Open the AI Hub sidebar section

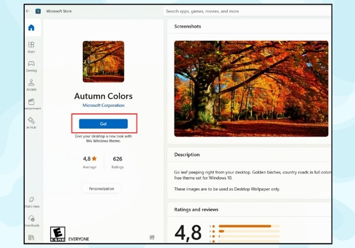click(x=31, y=123)
